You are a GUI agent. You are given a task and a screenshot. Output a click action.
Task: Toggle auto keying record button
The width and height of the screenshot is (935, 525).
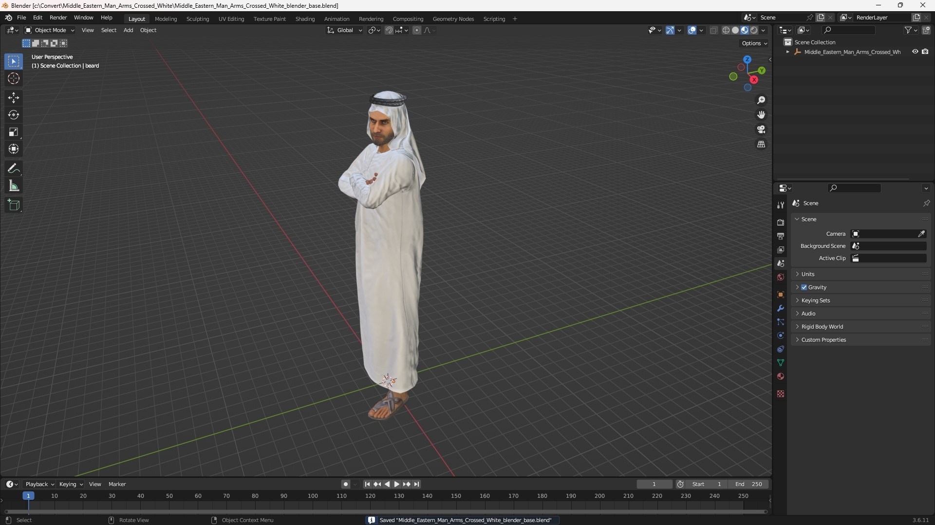click(346, 484)
